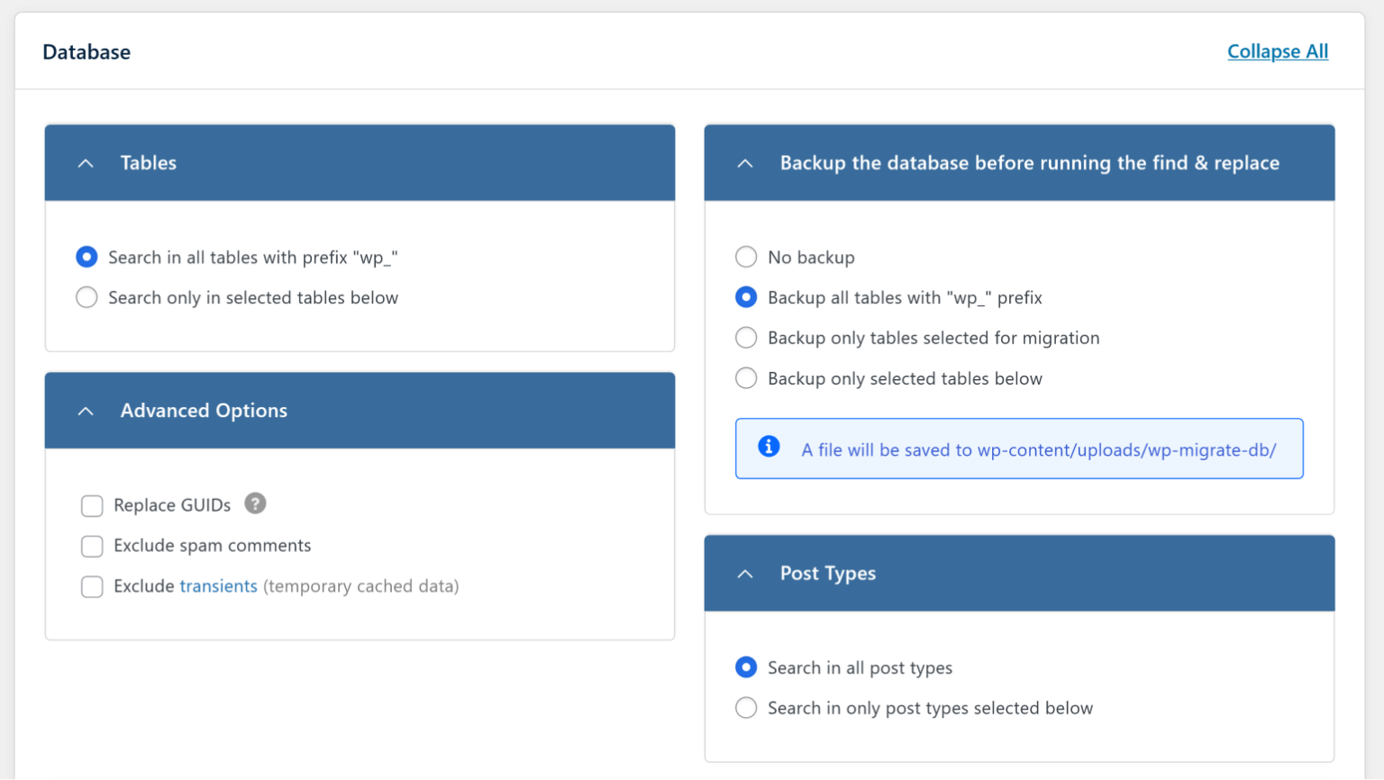Select Backup all tables with wp_ prefix
Image resolution: width=1384 pixels, height=780 pixels.
(x=746, y=297)
